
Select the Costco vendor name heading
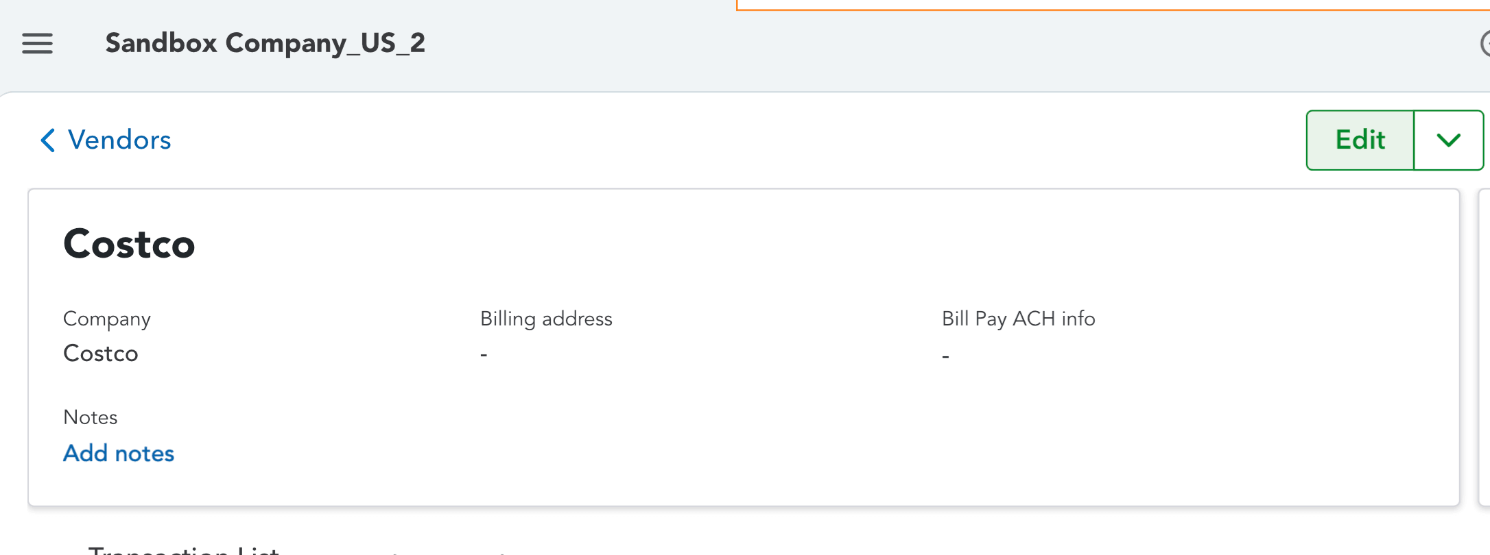tap(129, 244)
